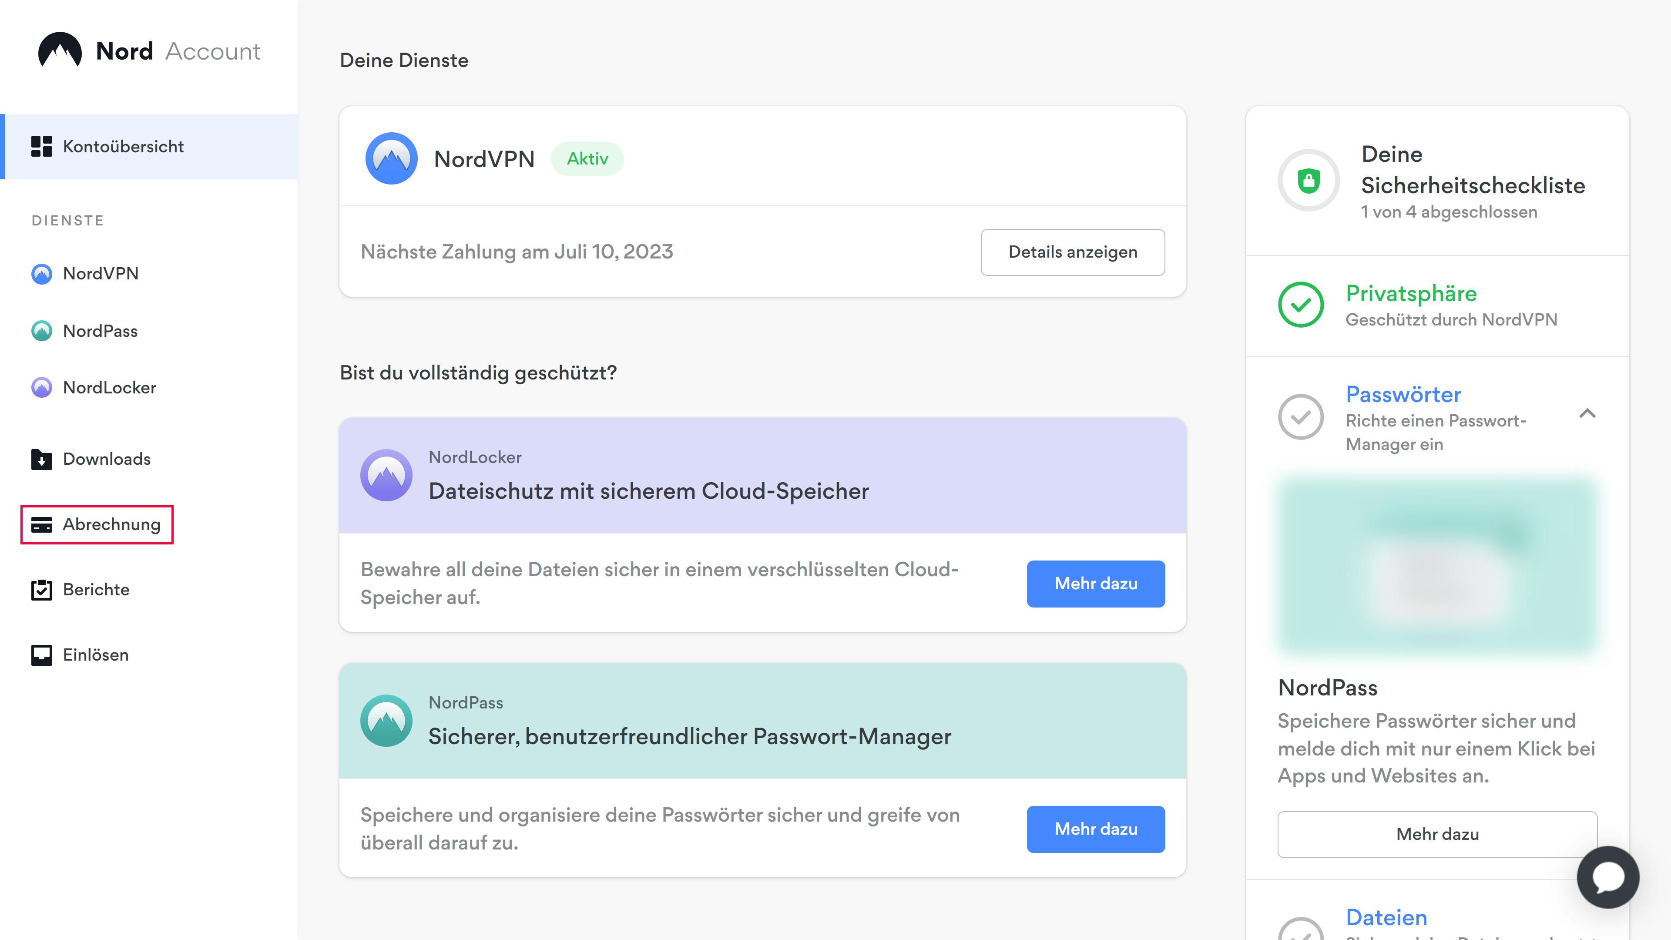Screen dimensions: 1671x940
Task: Click the large NordVPN service logo
Action: (391, 159)
